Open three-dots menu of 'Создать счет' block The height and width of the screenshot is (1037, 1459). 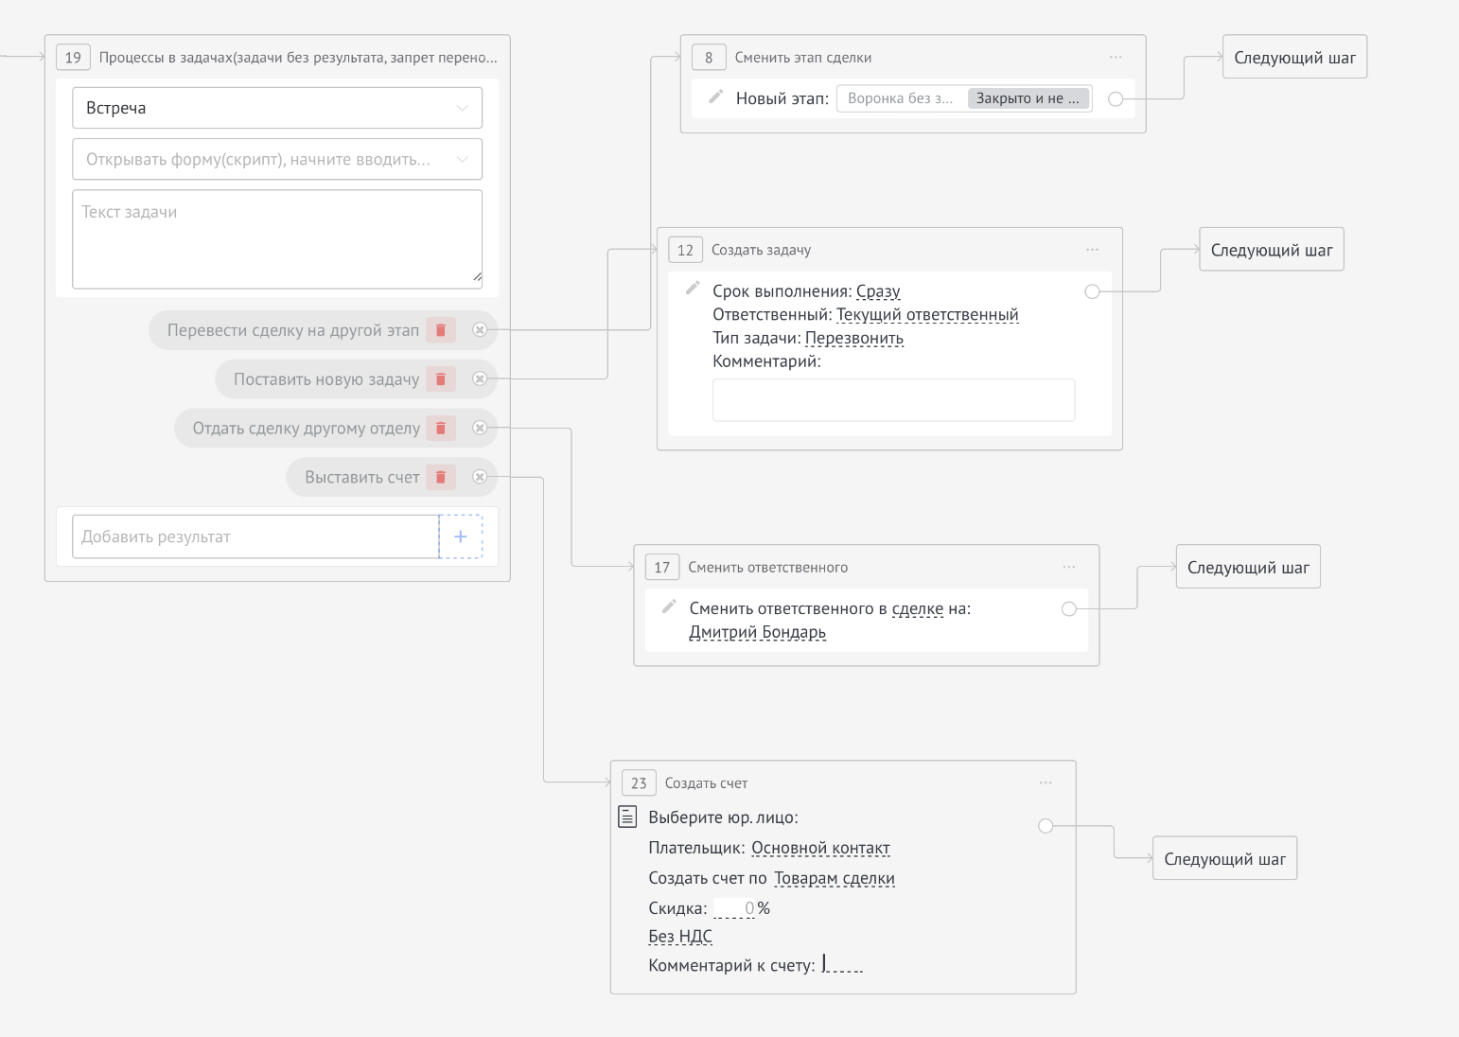click(1046, 783)
